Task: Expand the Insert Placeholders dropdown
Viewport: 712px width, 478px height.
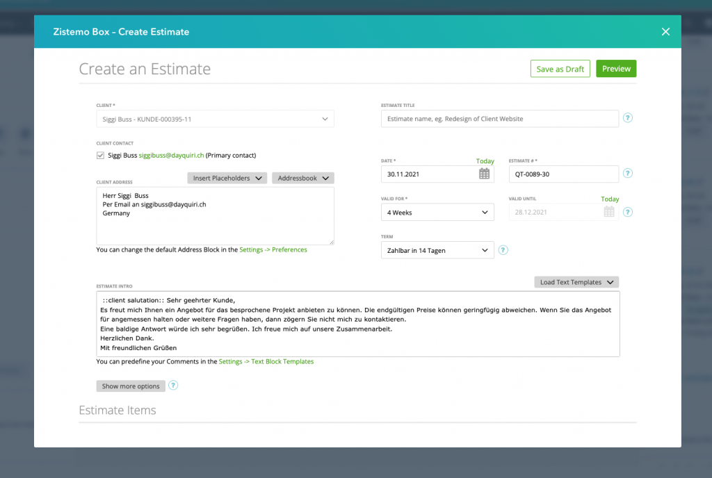Action: 227,179
